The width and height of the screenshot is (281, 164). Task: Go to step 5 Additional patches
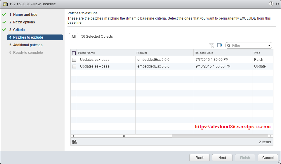28,45
